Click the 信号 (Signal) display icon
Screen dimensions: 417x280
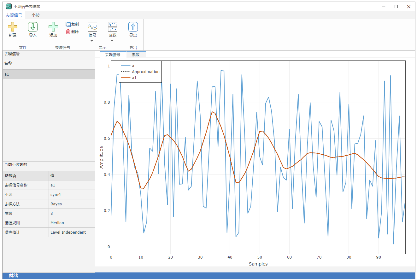click(92, 27)
